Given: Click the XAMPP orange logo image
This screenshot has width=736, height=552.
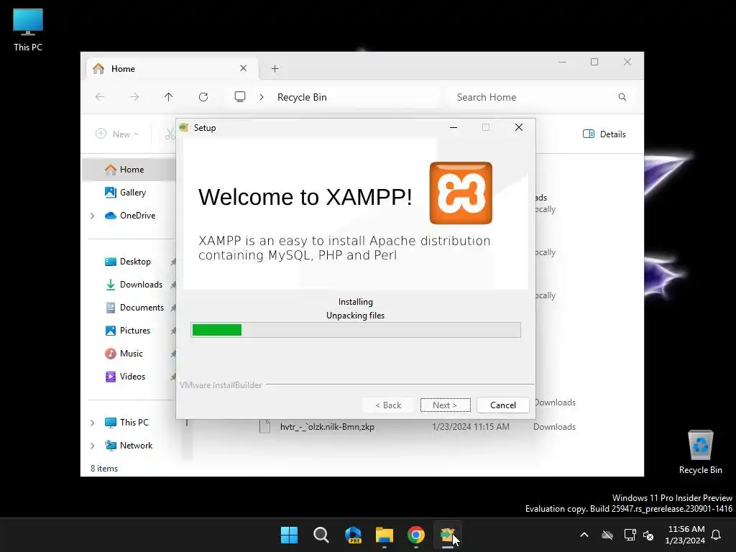Looking at the screenshot, I should coord(461,193).
